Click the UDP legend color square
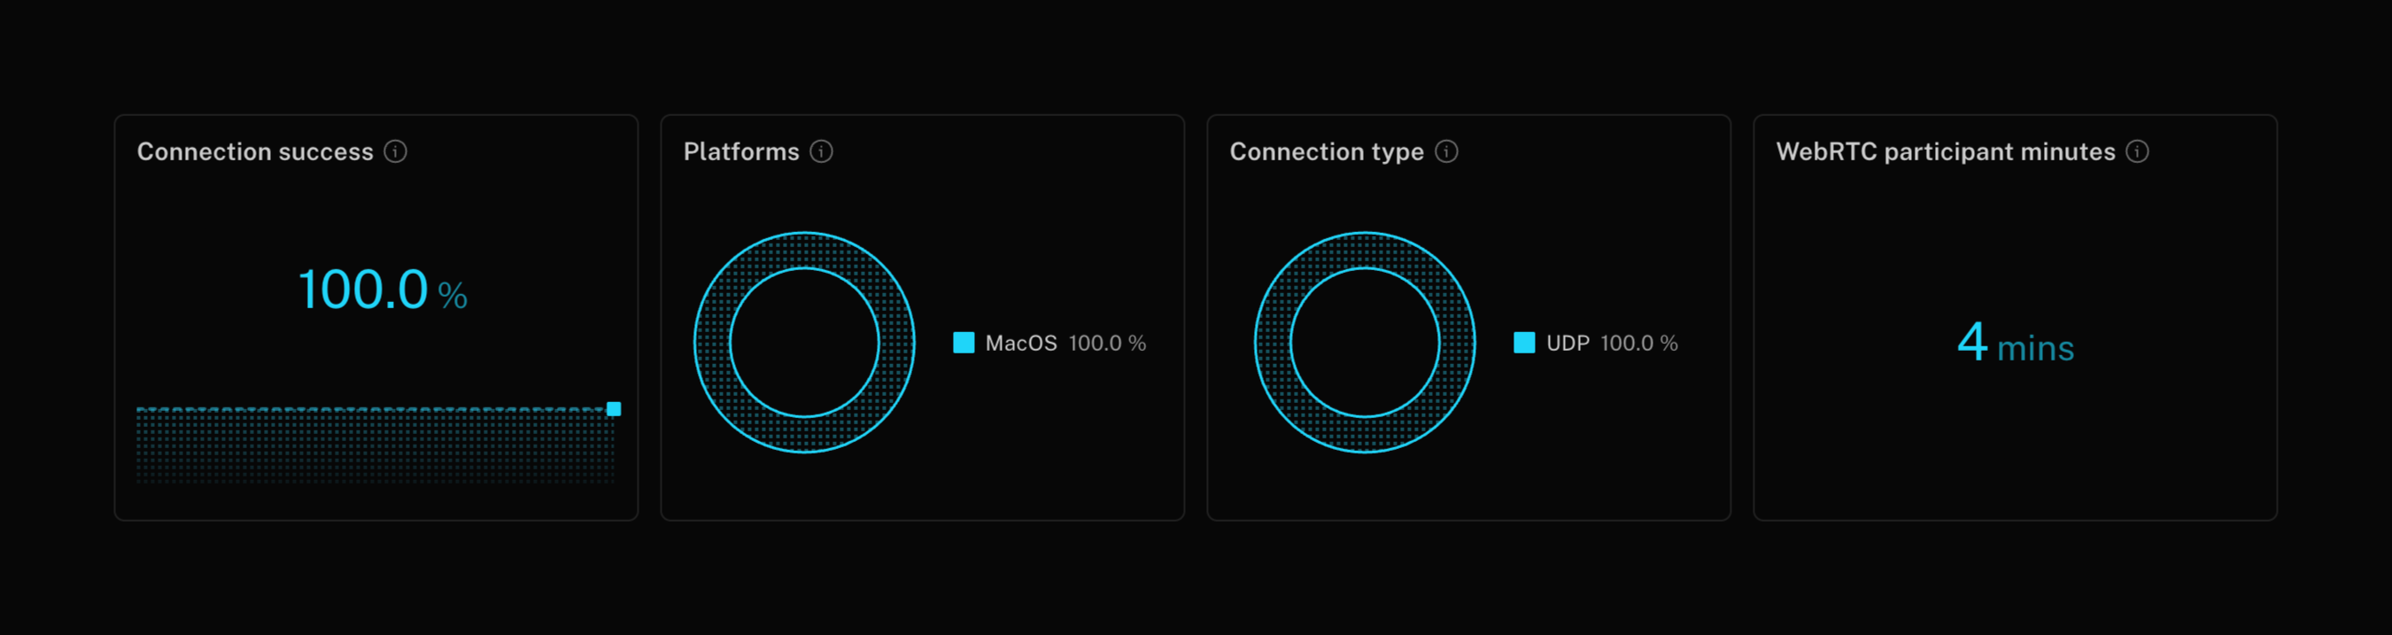The image size is (2392, 635). point(1524,343)
